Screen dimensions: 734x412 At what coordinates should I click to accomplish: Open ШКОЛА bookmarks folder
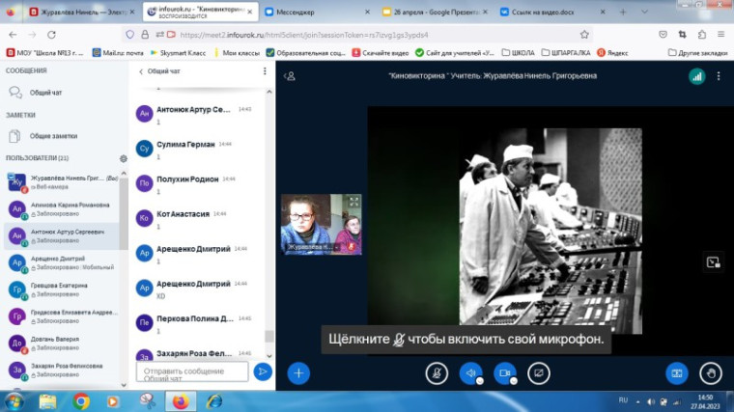pos(519,53)
